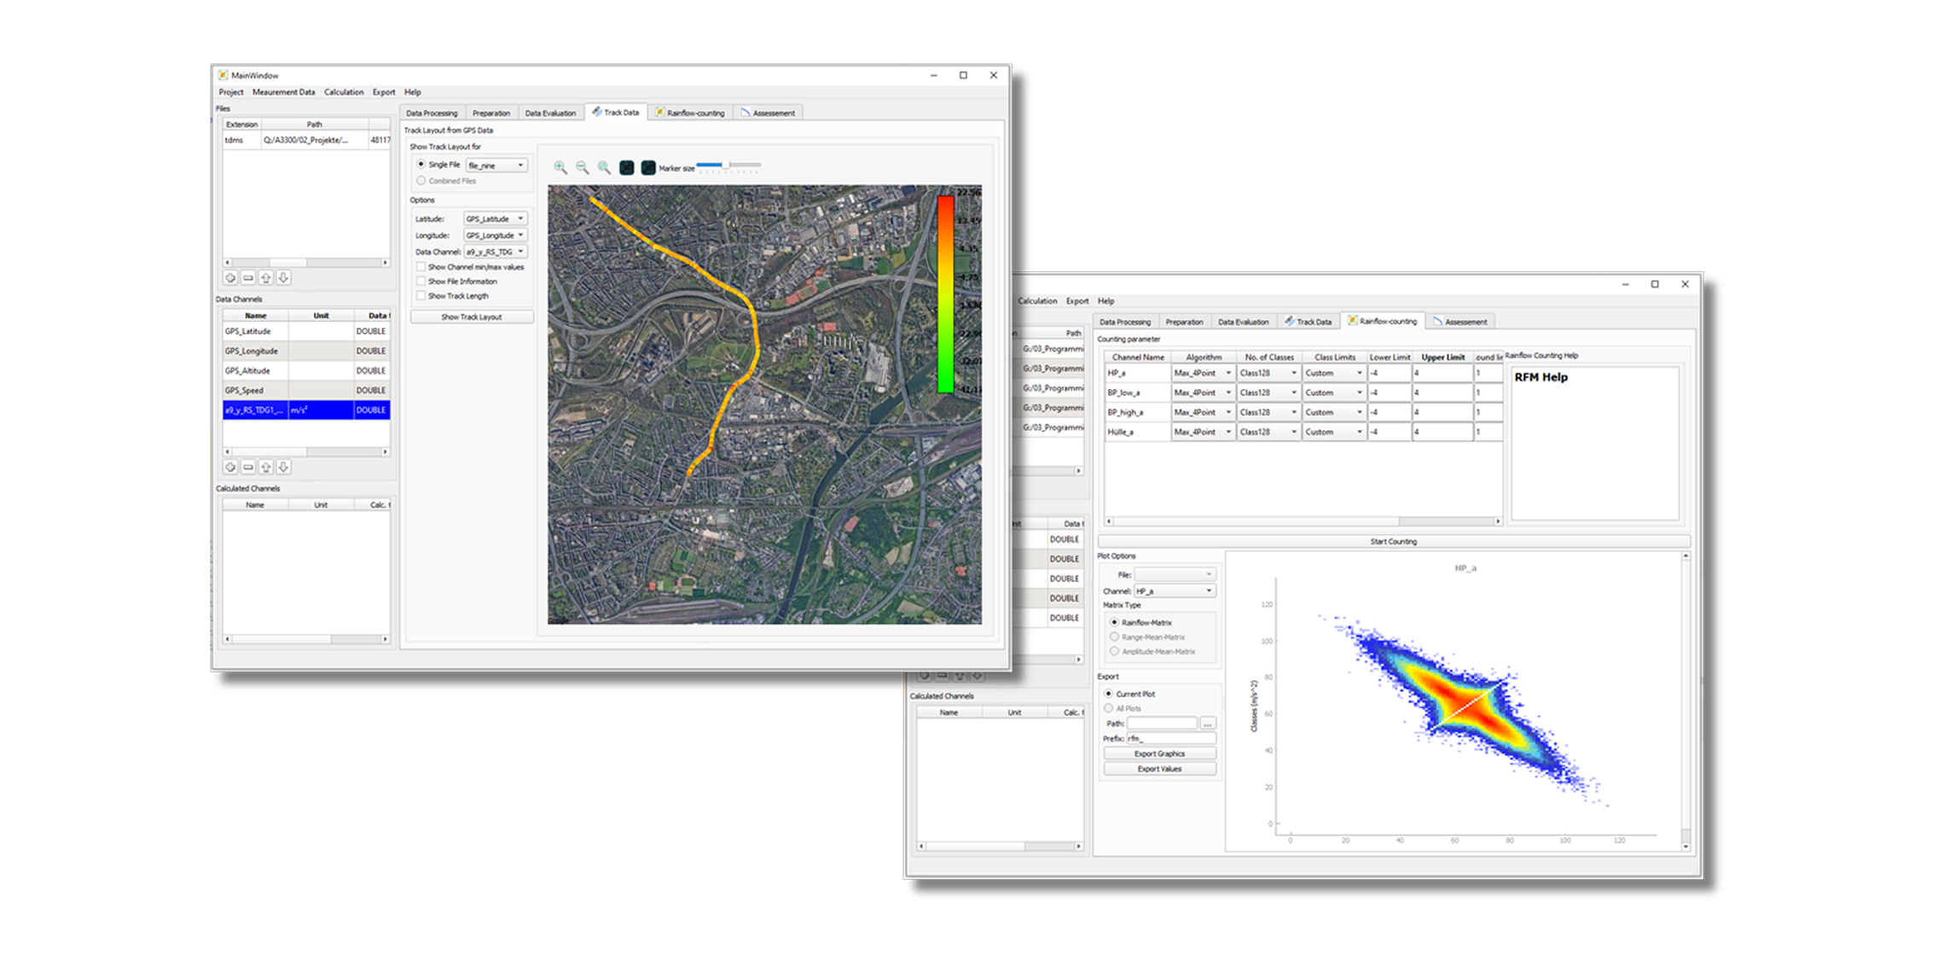
Task: Check the Show Track Length option
Action: (x=421, y=296)
